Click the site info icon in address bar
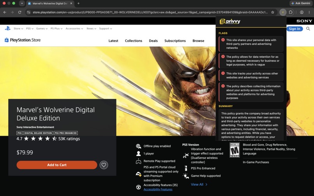 click(29, 12)
